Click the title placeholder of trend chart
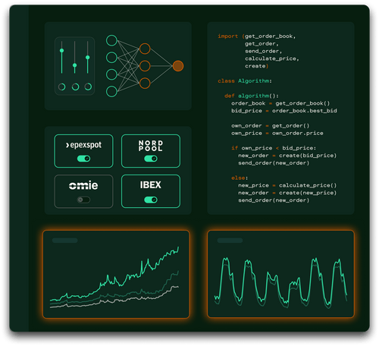 pos(65,241)
